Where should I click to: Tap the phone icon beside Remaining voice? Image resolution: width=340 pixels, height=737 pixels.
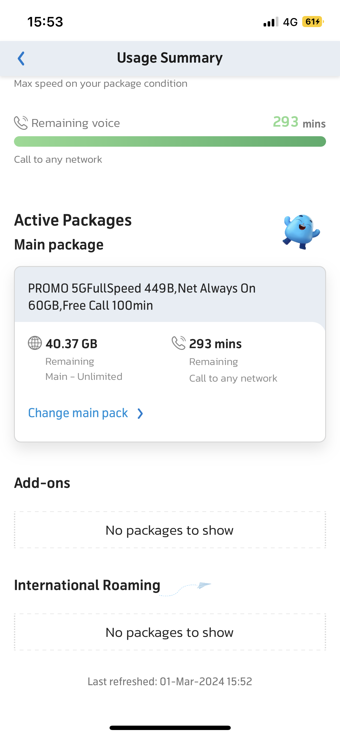point(21,123)
